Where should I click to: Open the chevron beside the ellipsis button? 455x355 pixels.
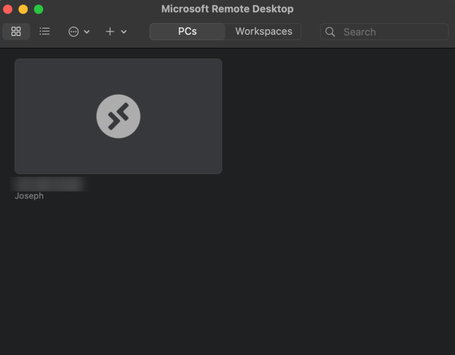click(x=86, y=31)
